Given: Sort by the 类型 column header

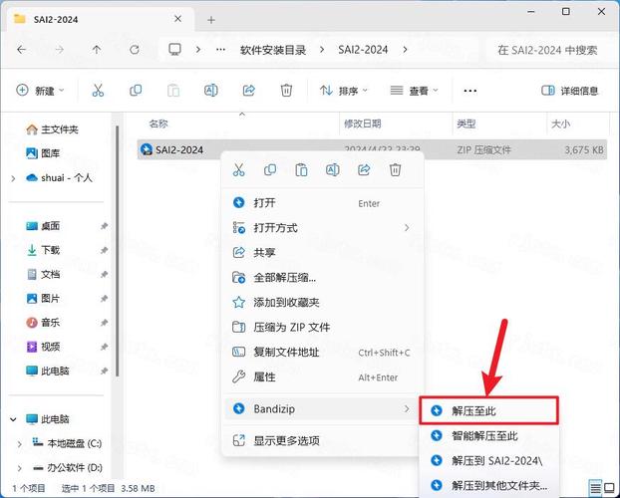Looking at the screenshot, I should (x=465, y=124).
